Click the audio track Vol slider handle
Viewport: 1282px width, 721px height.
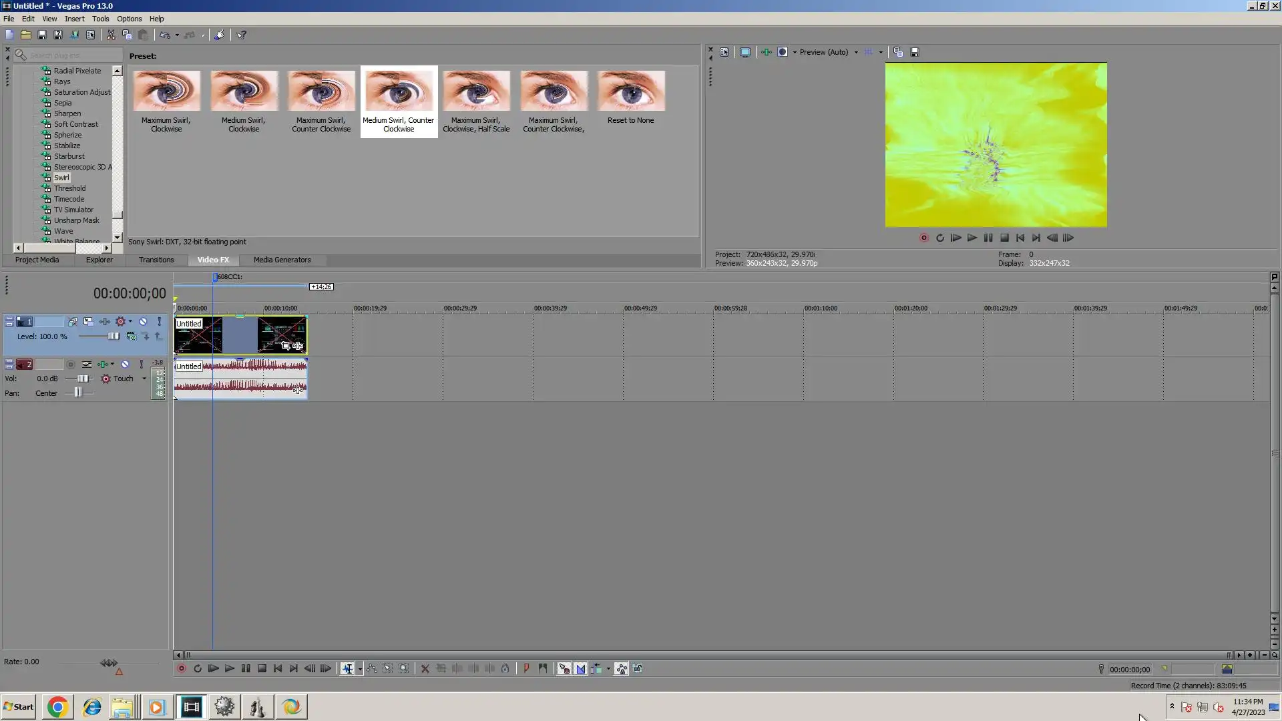coord(81,379)
